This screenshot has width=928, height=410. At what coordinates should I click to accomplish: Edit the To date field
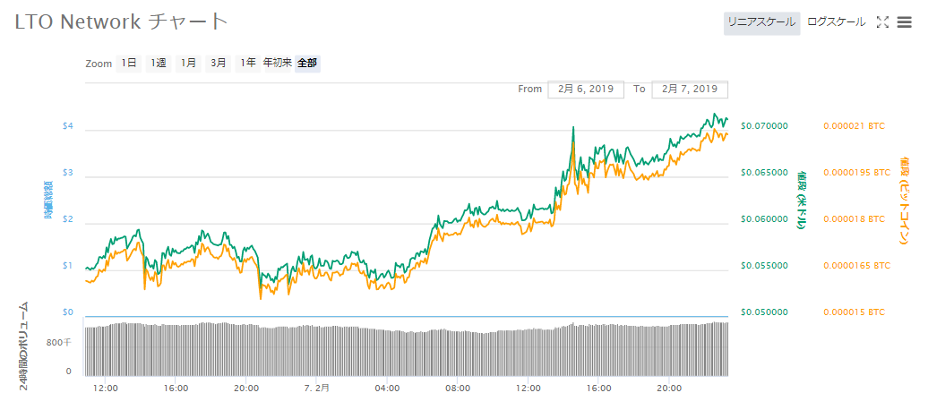click(690, 90)
